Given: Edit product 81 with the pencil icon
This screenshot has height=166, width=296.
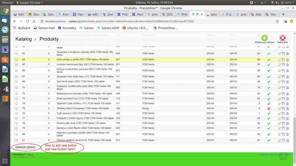Looking at the screenshot, I should (x=279, y=140).
